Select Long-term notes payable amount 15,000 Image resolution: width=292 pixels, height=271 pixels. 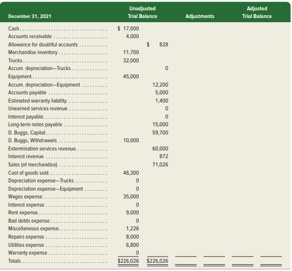(x=160, y=125)
